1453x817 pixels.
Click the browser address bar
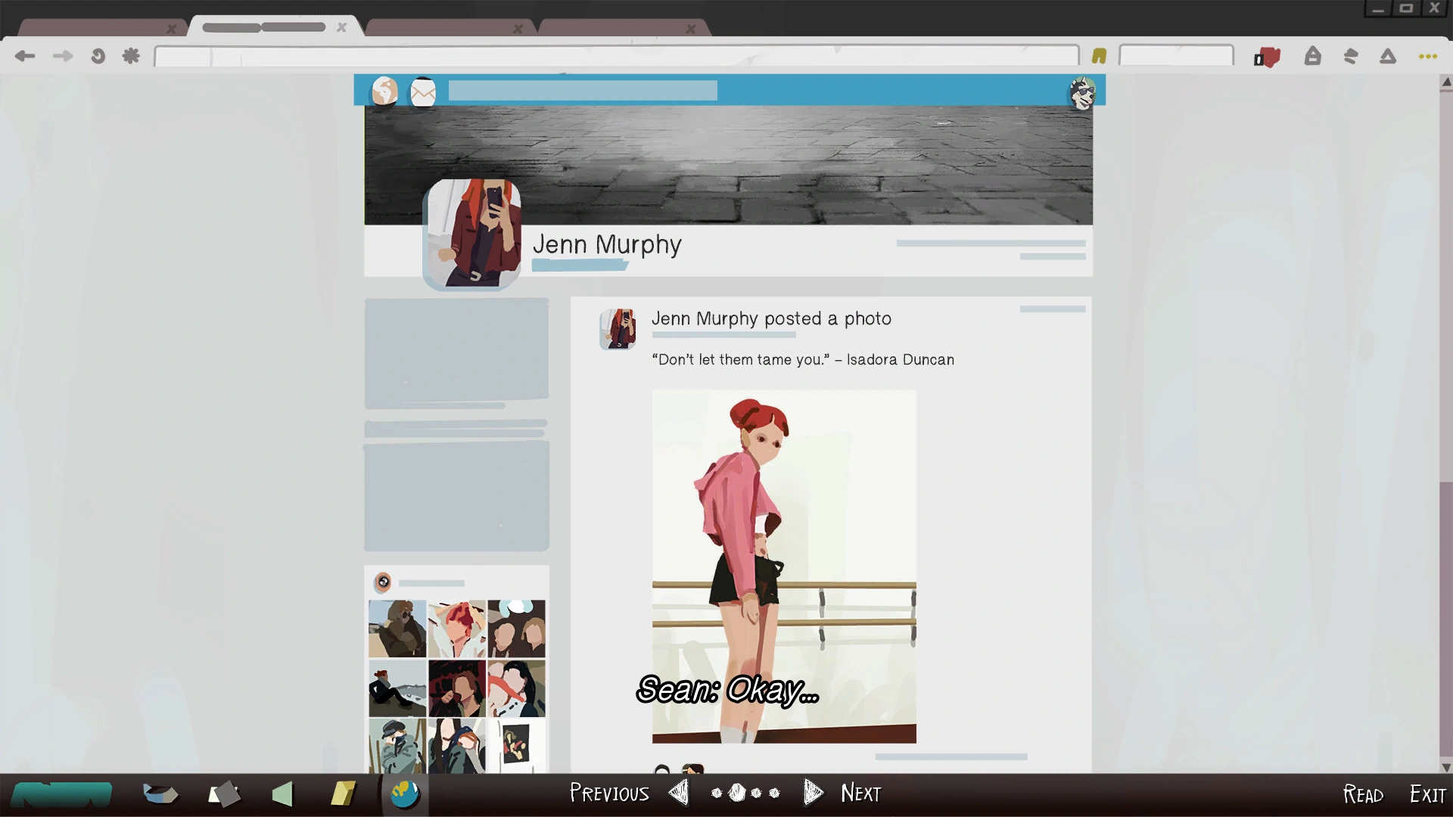(616, 56)
